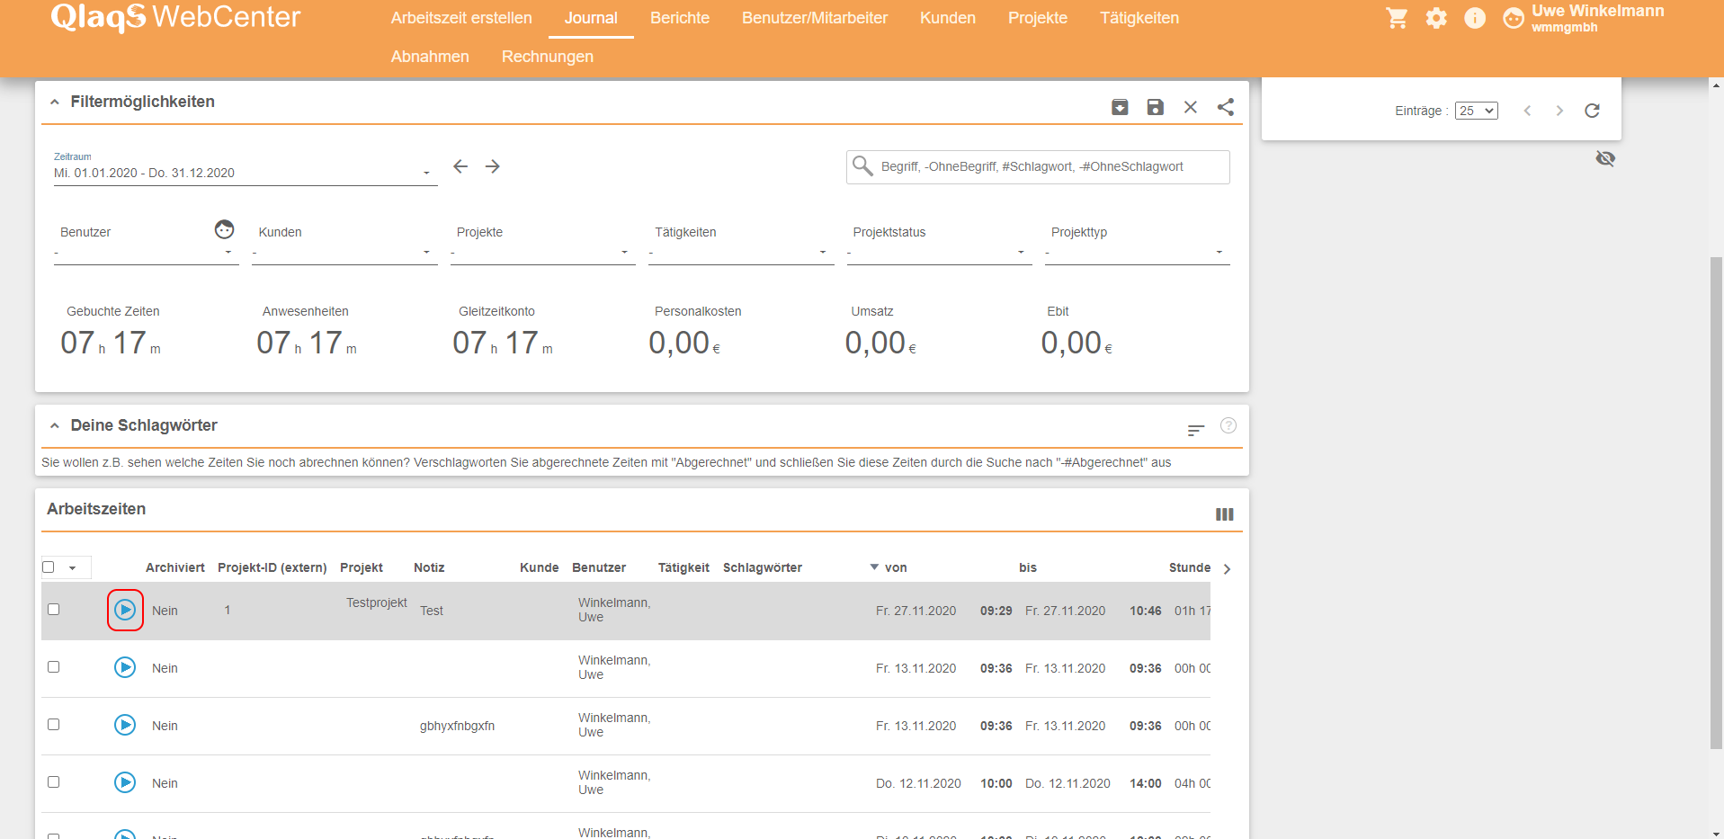Viewport: 1724px width, 839px height.
Task: Share the filter via share icon
Action: point(1226,107)
